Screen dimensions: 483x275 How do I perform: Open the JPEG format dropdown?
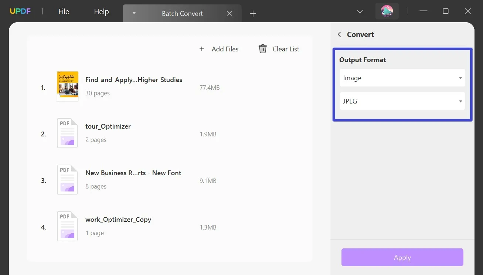tap(402, 101)
